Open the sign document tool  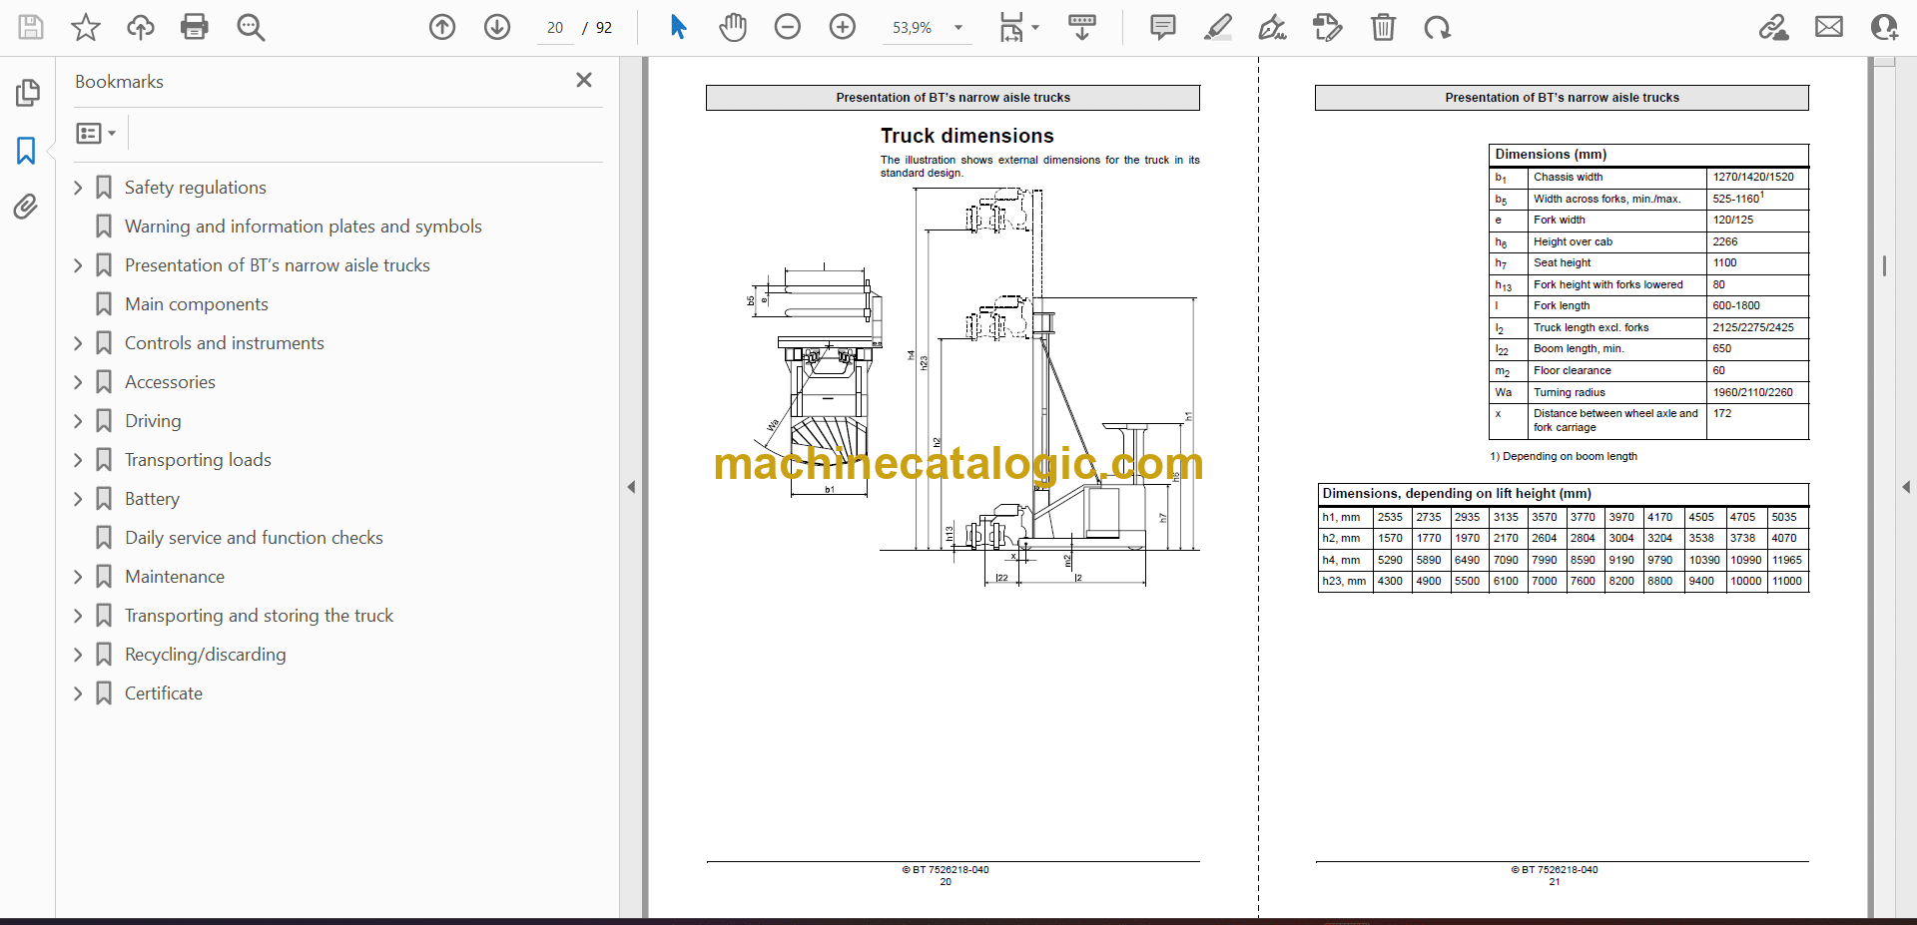click(x=1273, y=27)
